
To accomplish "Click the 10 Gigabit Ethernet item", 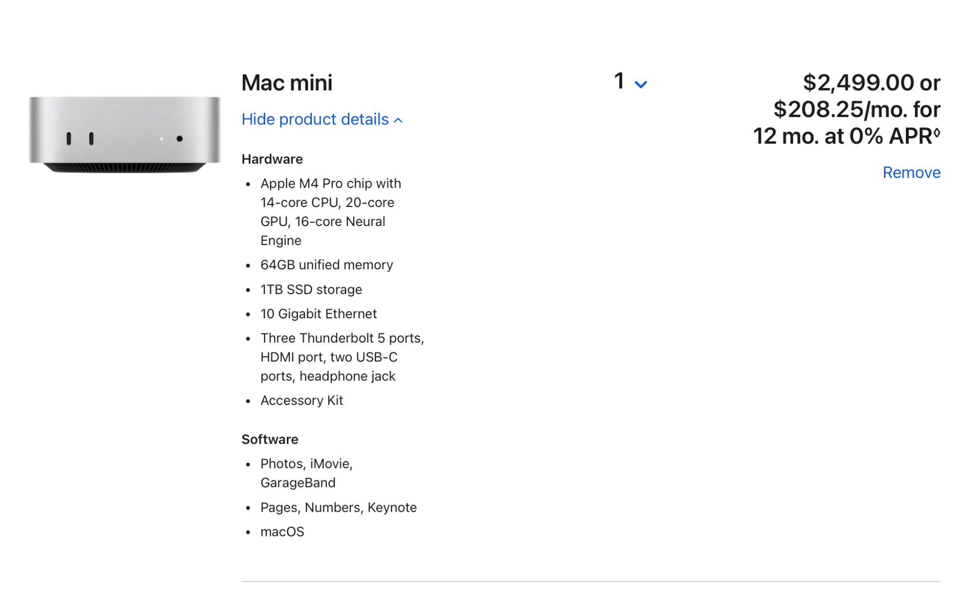I will [318, 314].
